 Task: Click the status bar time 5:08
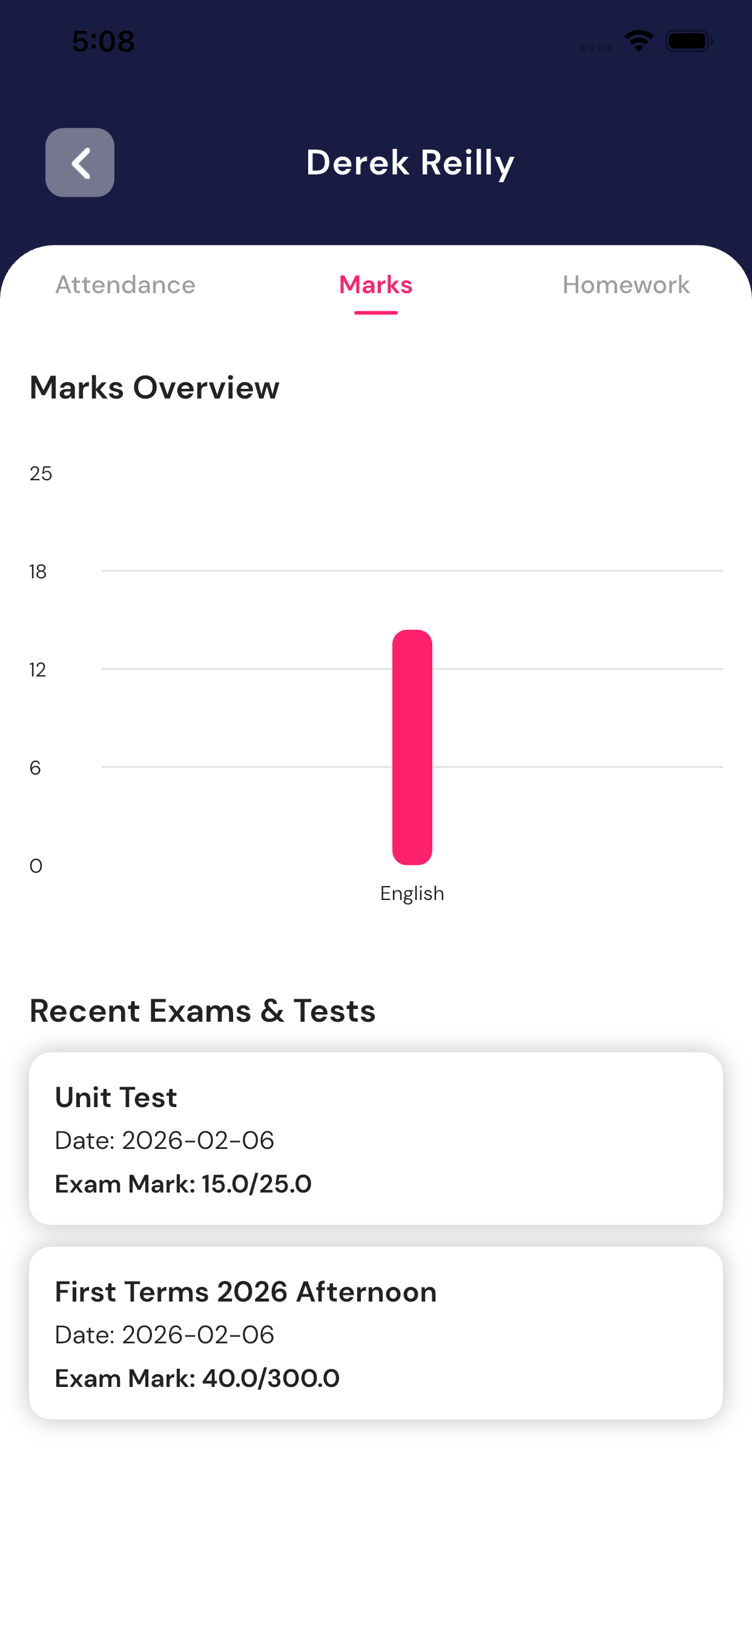click(x=103, y=42)
